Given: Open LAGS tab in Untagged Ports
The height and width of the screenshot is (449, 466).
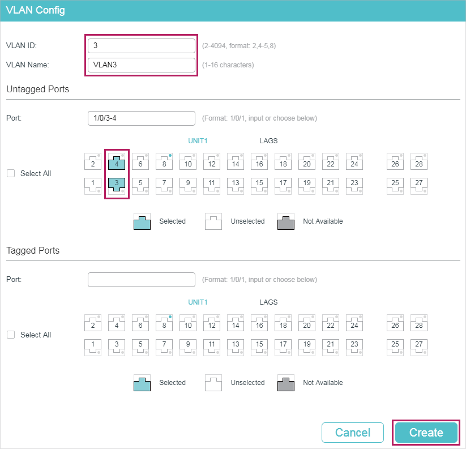Looking at the screenshot, I should click(268, 141).
